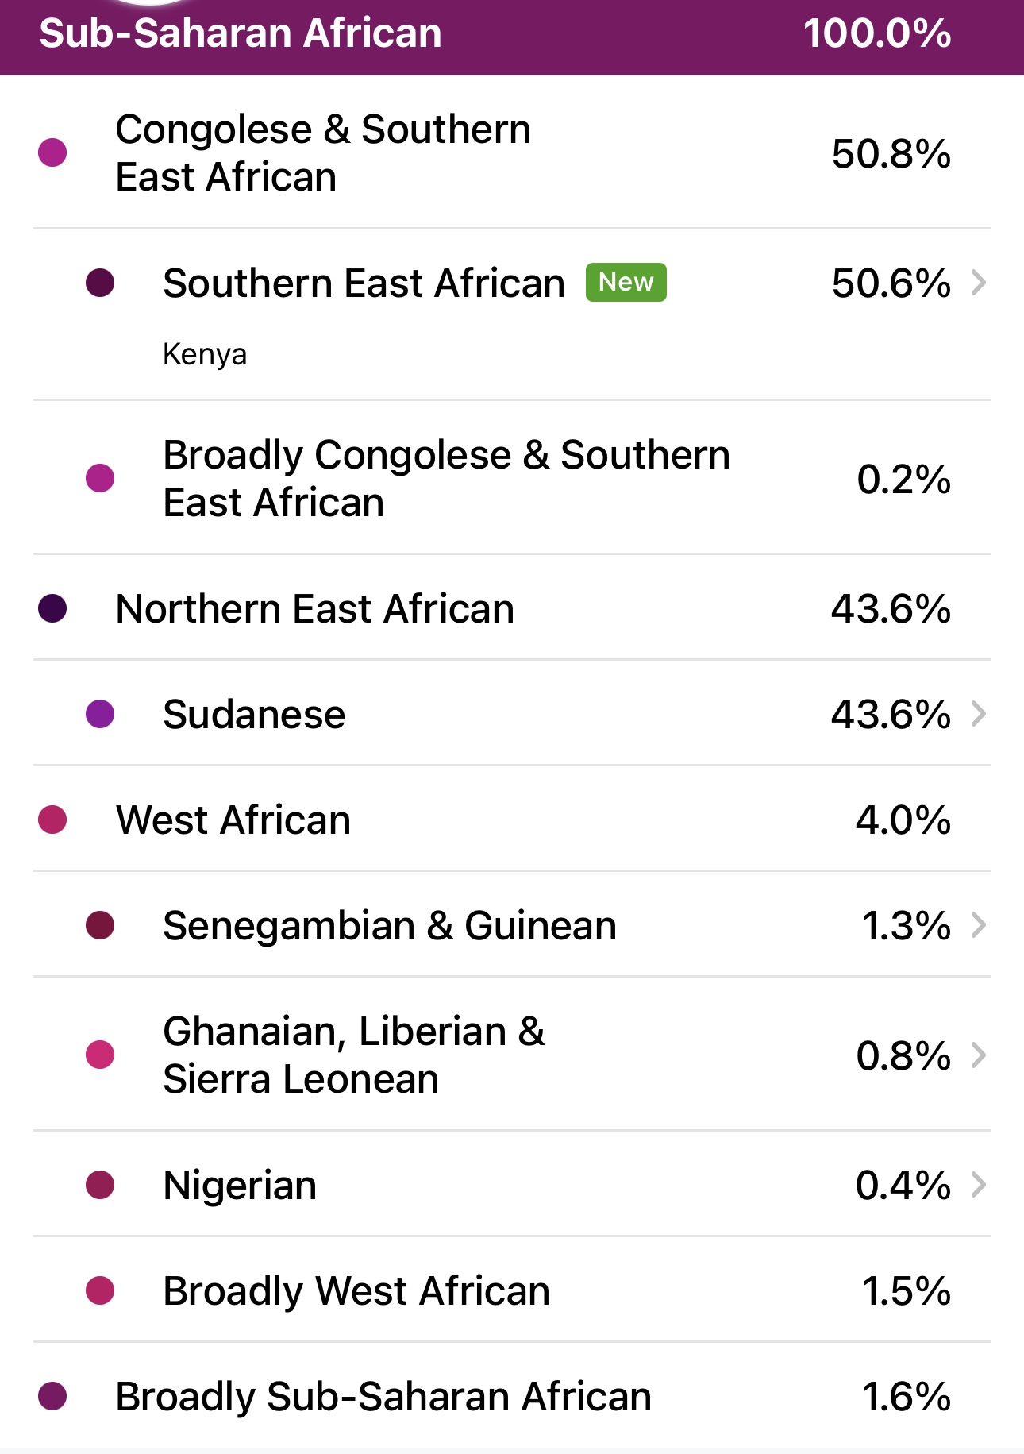This screenshot has height=1454, width=1024.
Task: Click West African color dot
Action: tap(52, 820)
